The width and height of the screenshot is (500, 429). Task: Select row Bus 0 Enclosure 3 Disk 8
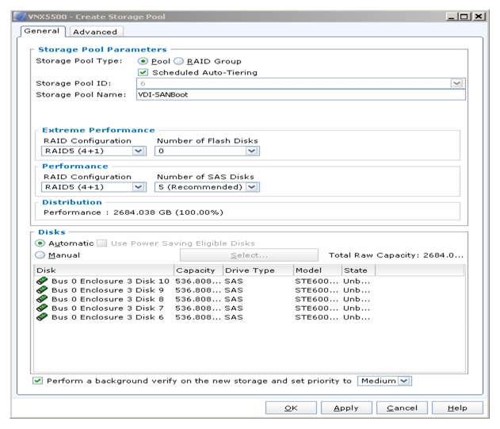tap(249, 299)
